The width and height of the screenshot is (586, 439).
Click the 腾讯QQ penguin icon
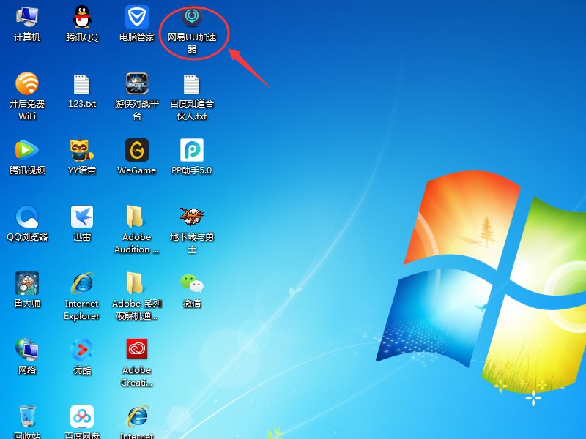click(82, 18)
